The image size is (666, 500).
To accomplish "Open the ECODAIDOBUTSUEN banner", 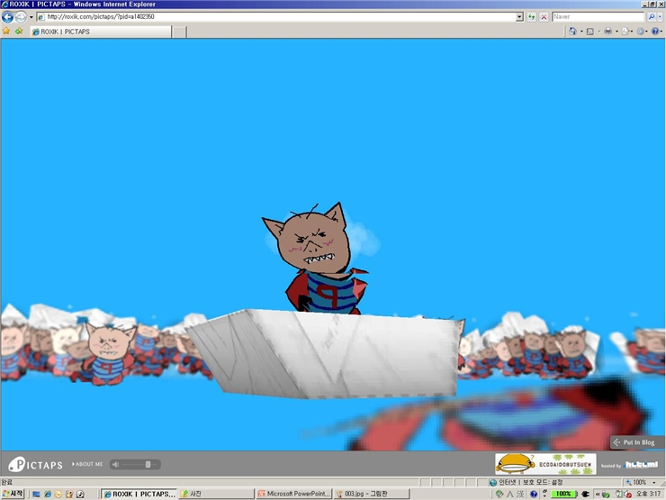I will click(545, 464).
